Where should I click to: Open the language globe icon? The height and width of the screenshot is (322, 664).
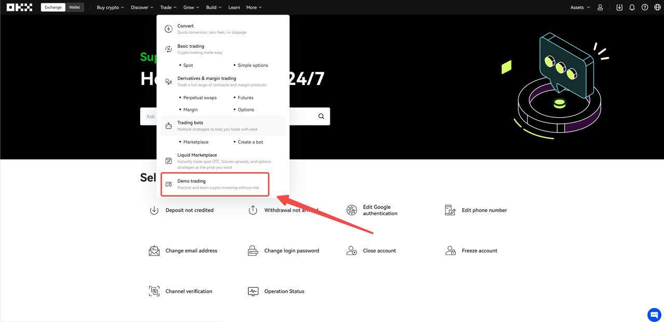pos(658,7)
